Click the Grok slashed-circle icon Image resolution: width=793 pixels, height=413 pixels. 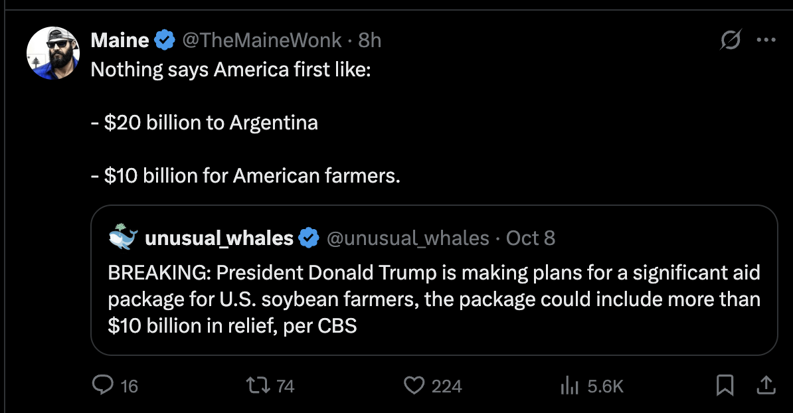tap(730, 41)
